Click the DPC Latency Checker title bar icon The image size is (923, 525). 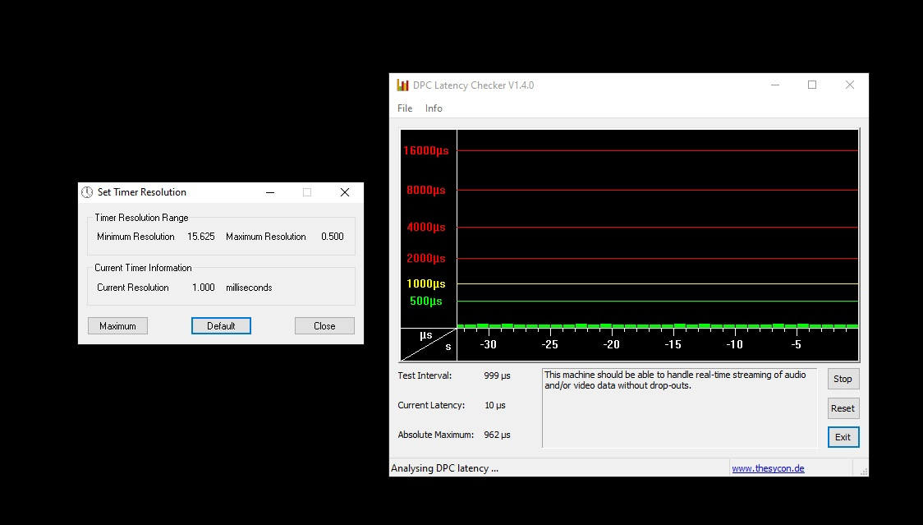point(402,85)
